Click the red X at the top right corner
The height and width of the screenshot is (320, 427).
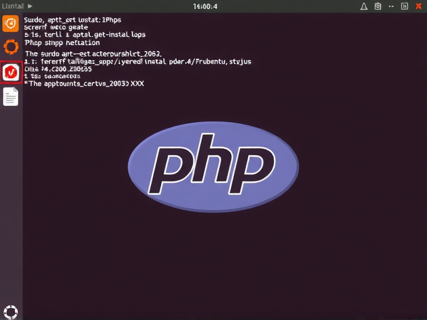tap(418, 6)
